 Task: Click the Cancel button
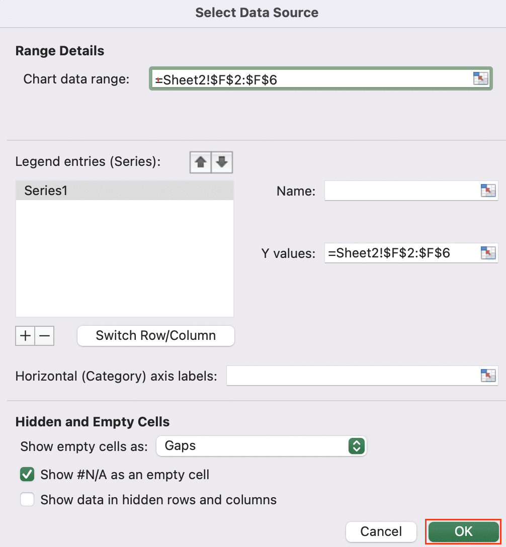pyautogui.click(x=381, y=531)
